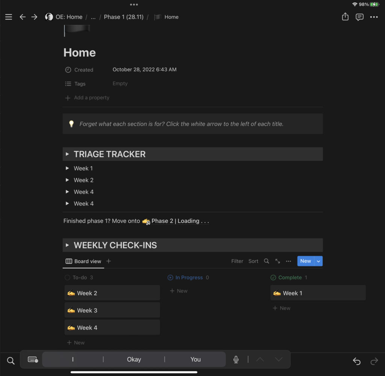Open the bottom-left search icon

tap(11, 361)
